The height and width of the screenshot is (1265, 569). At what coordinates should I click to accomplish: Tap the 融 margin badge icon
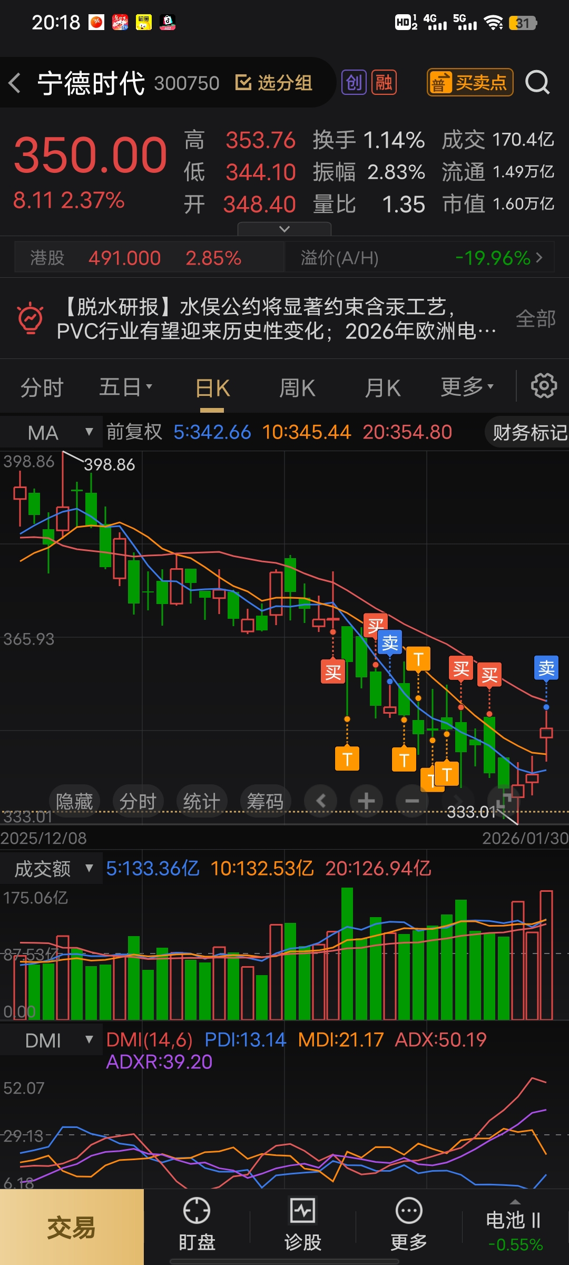384,83
